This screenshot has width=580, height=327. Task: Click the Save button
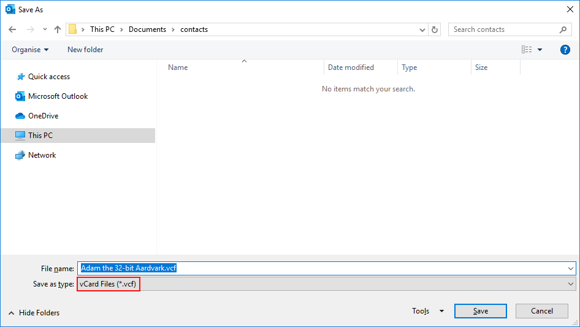(481, 311)
